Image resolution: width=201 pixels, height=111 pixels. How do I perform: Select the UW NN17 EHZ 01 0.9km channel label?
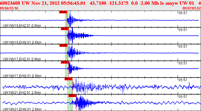tap(22, 59)
